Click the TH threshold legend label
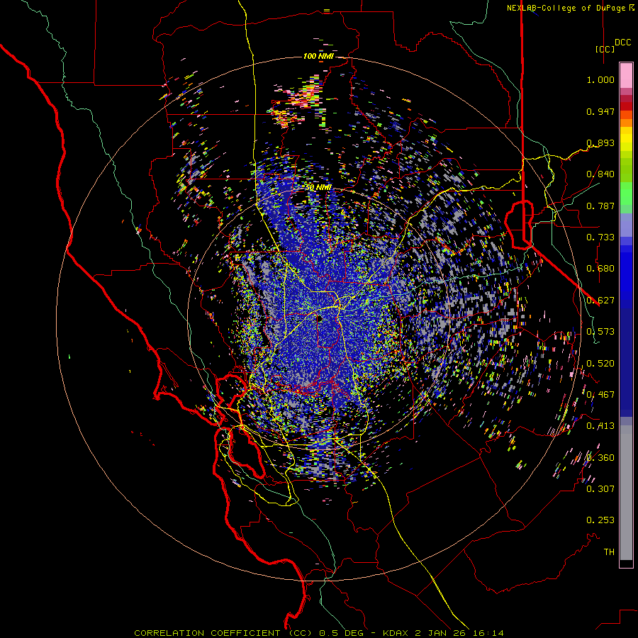The height and width of the screenshot is (638, 638). (609, 552)
